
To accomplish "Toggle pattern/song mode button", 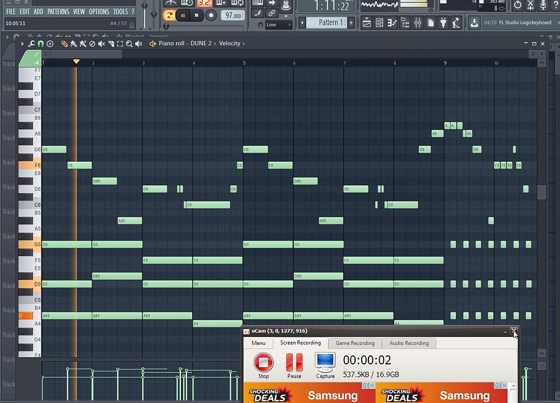I will point(169,15).
